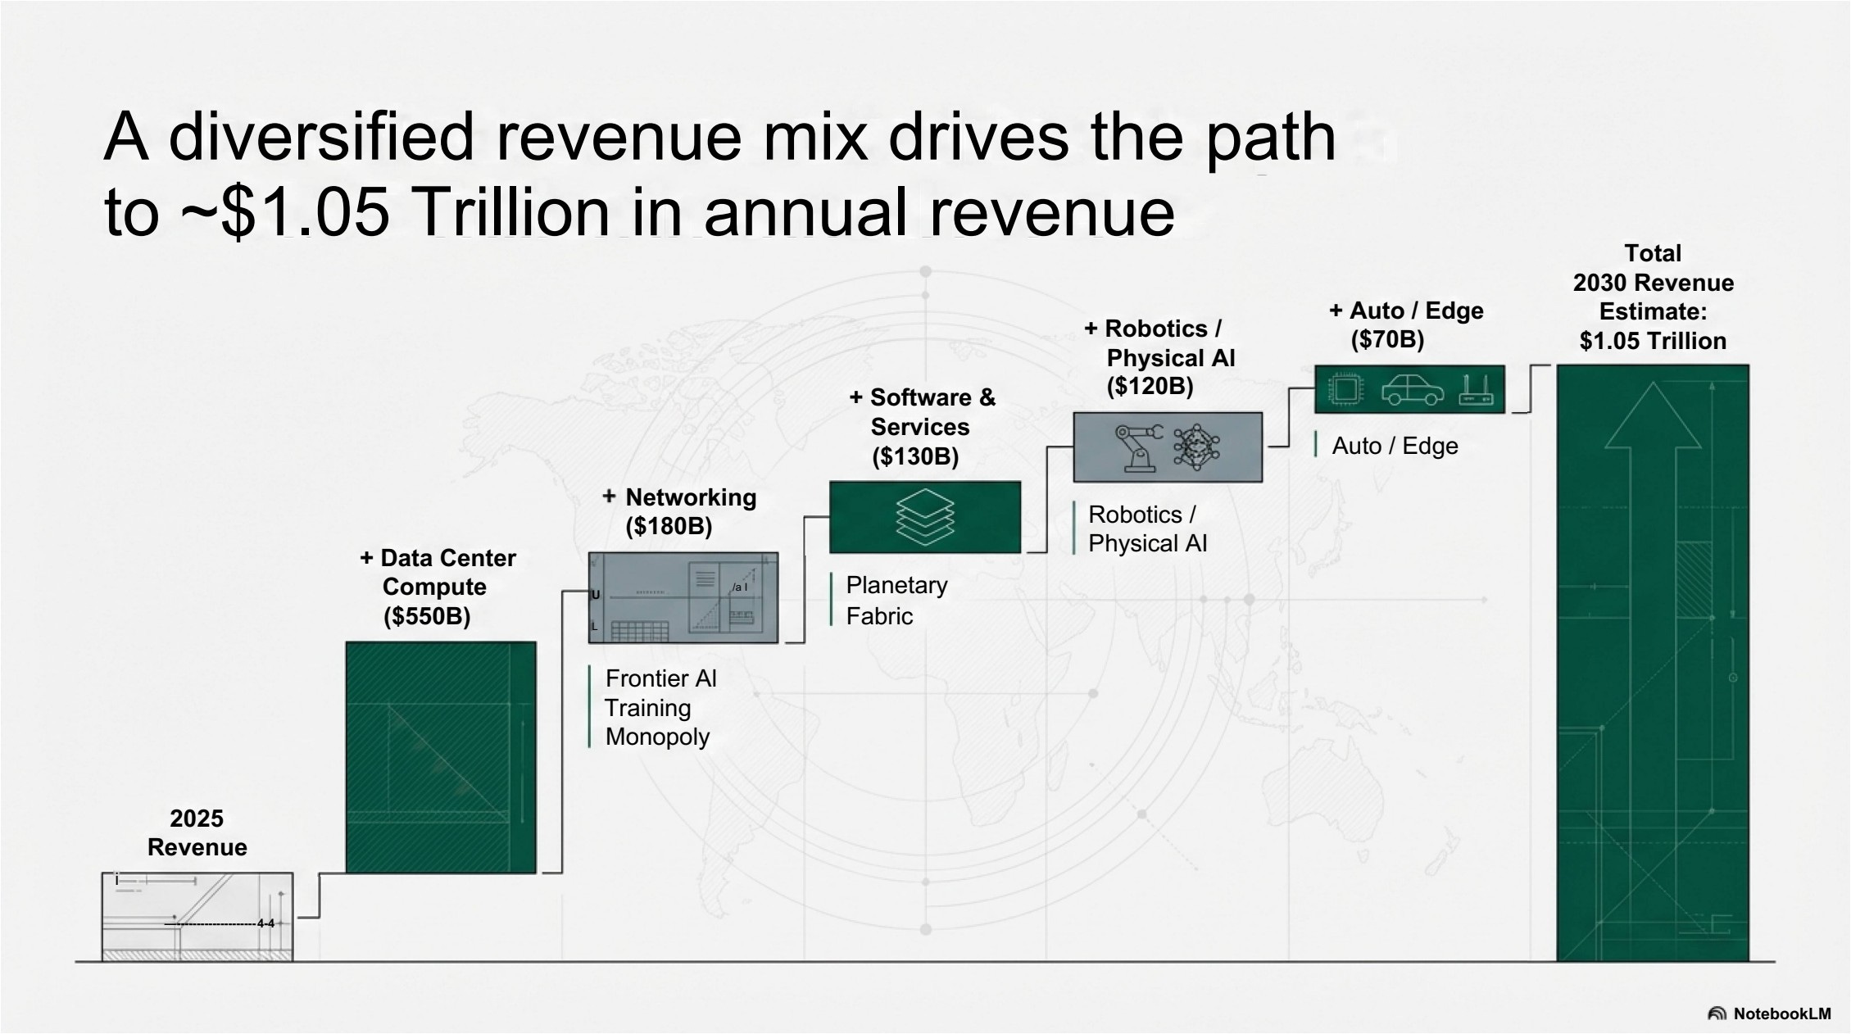Click the neural network brain icon
Viewport: 1851px width, 1034px height.
pyautogui.click(x=1196, y=447)
